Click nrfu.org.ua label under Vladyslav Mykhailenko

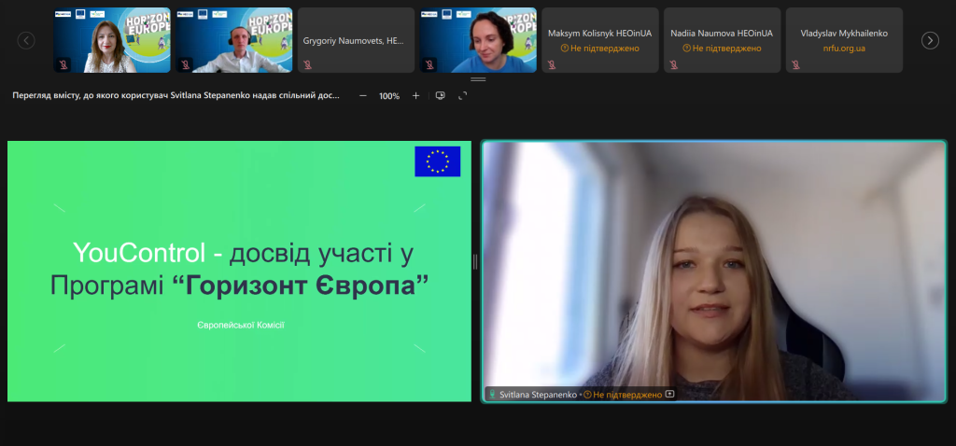(x=844, y=49)
